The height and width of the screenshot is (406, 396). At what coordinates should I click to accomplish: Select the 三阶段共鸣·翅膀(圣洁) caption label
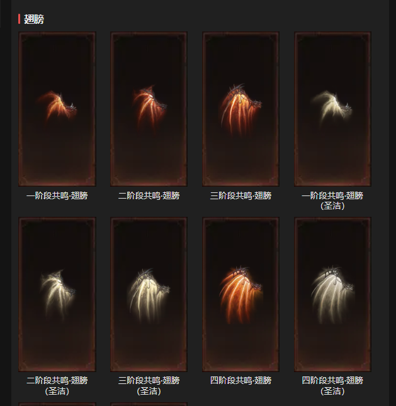[x=149, y=386]
